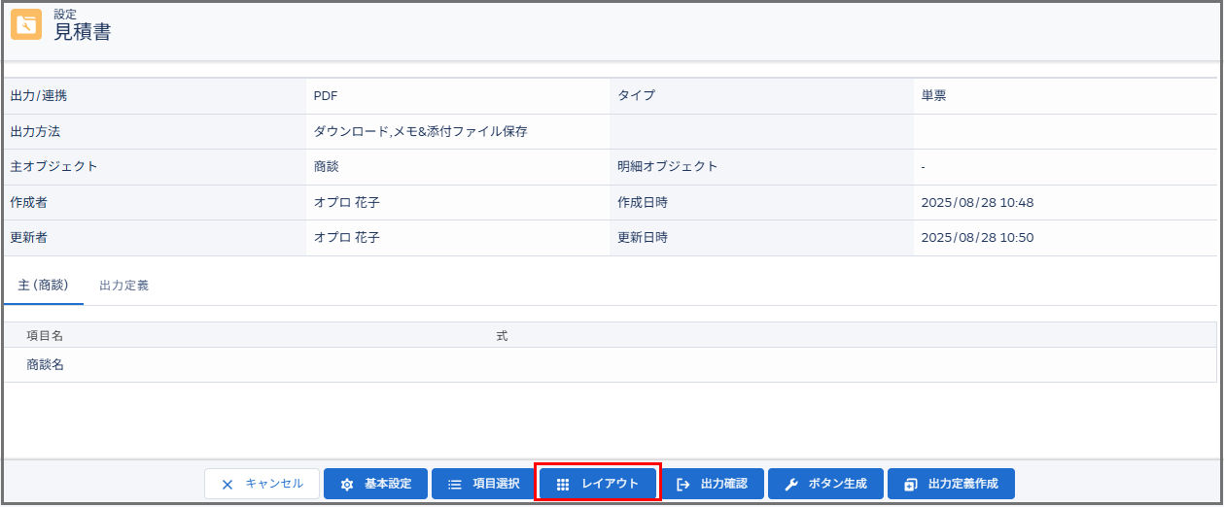Click the 項目名 column header
This screenshot has height=507, width=1224.
[x=45, y=336]
